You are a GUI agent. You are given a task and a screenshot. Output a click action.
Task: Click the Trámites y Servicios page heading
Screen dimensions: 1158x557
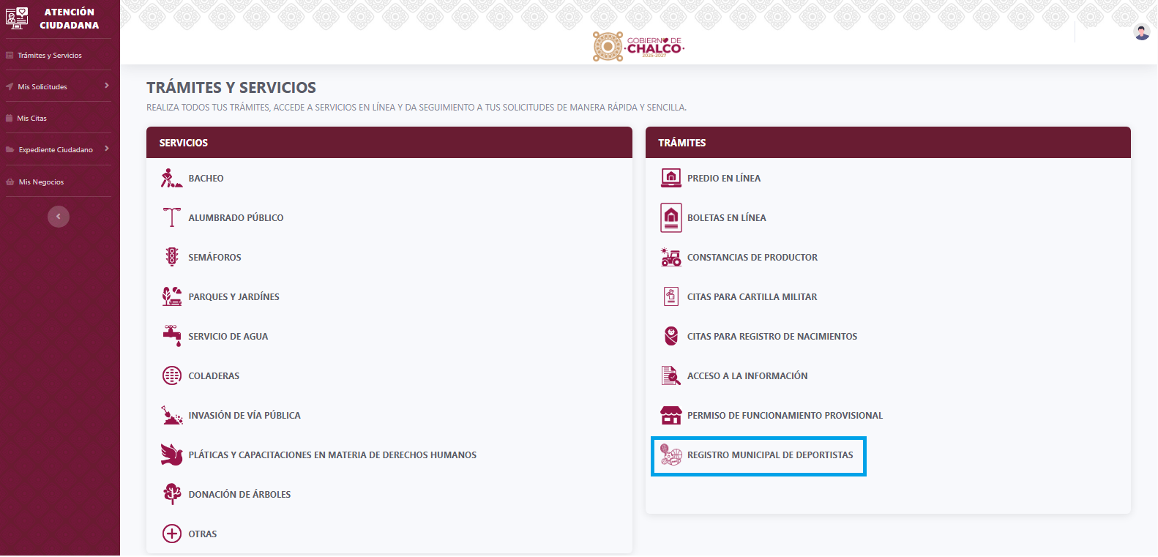tap(231, 88)
